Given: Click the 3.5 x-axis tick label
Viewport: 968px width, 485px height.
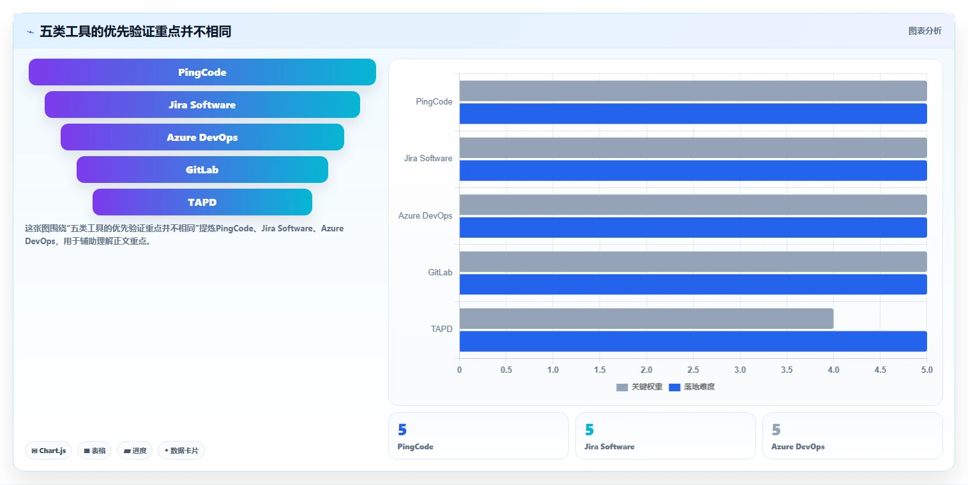Looking at the screenshot, I should [x=787, y=370].
